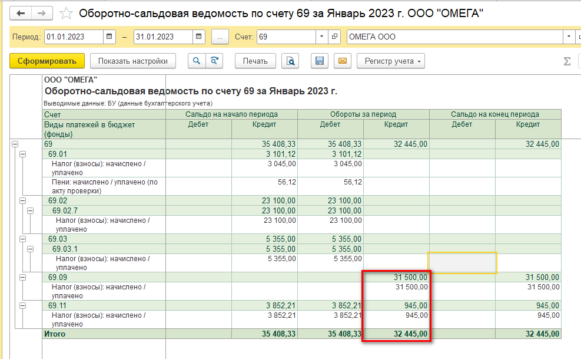Go back with the left arrow button
Viewport: 581px width, 359px height.
(21, 14)
